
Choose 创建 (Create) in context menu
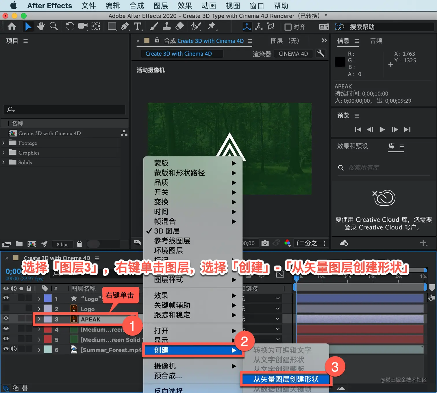click(193, 350)
